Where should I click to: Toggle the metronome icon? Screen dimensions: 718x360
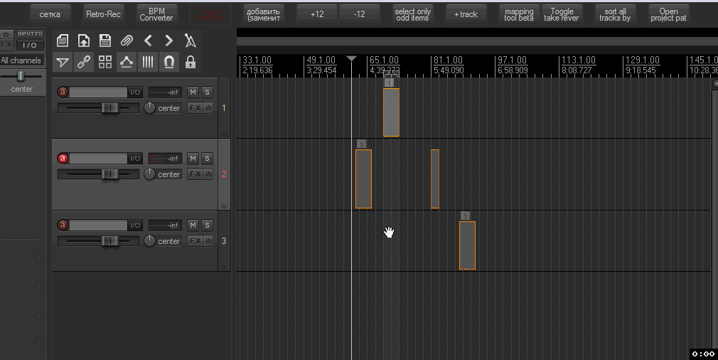[x=191, y=41]
